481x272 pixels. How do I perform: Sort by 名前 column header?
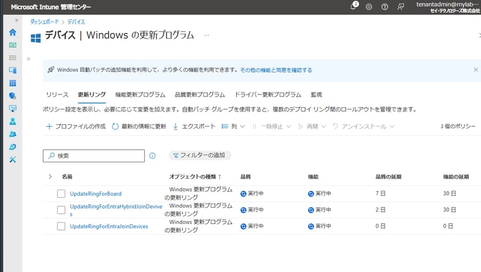click(67, 177)
